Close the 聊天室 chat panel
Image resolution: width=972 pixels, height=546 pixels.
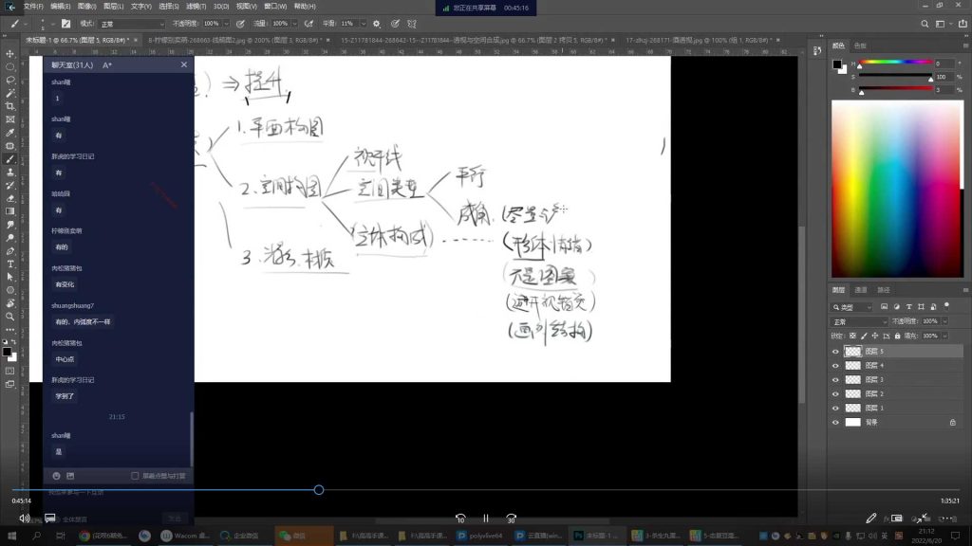pos(184,64)
